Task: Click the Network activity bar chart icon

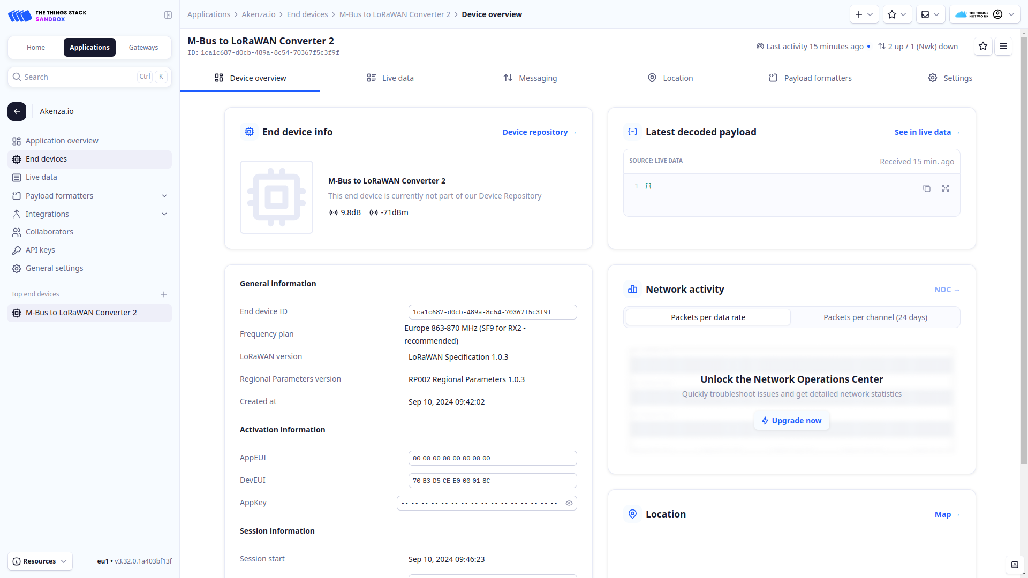Action: pyautogui.click(x=632, y=289)
